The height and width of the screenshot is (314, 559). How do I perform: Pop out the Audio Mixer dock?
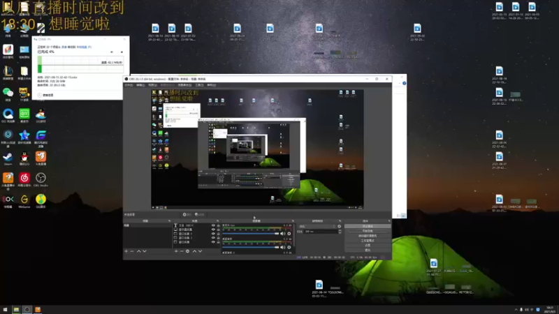click(x=293, y=221)
